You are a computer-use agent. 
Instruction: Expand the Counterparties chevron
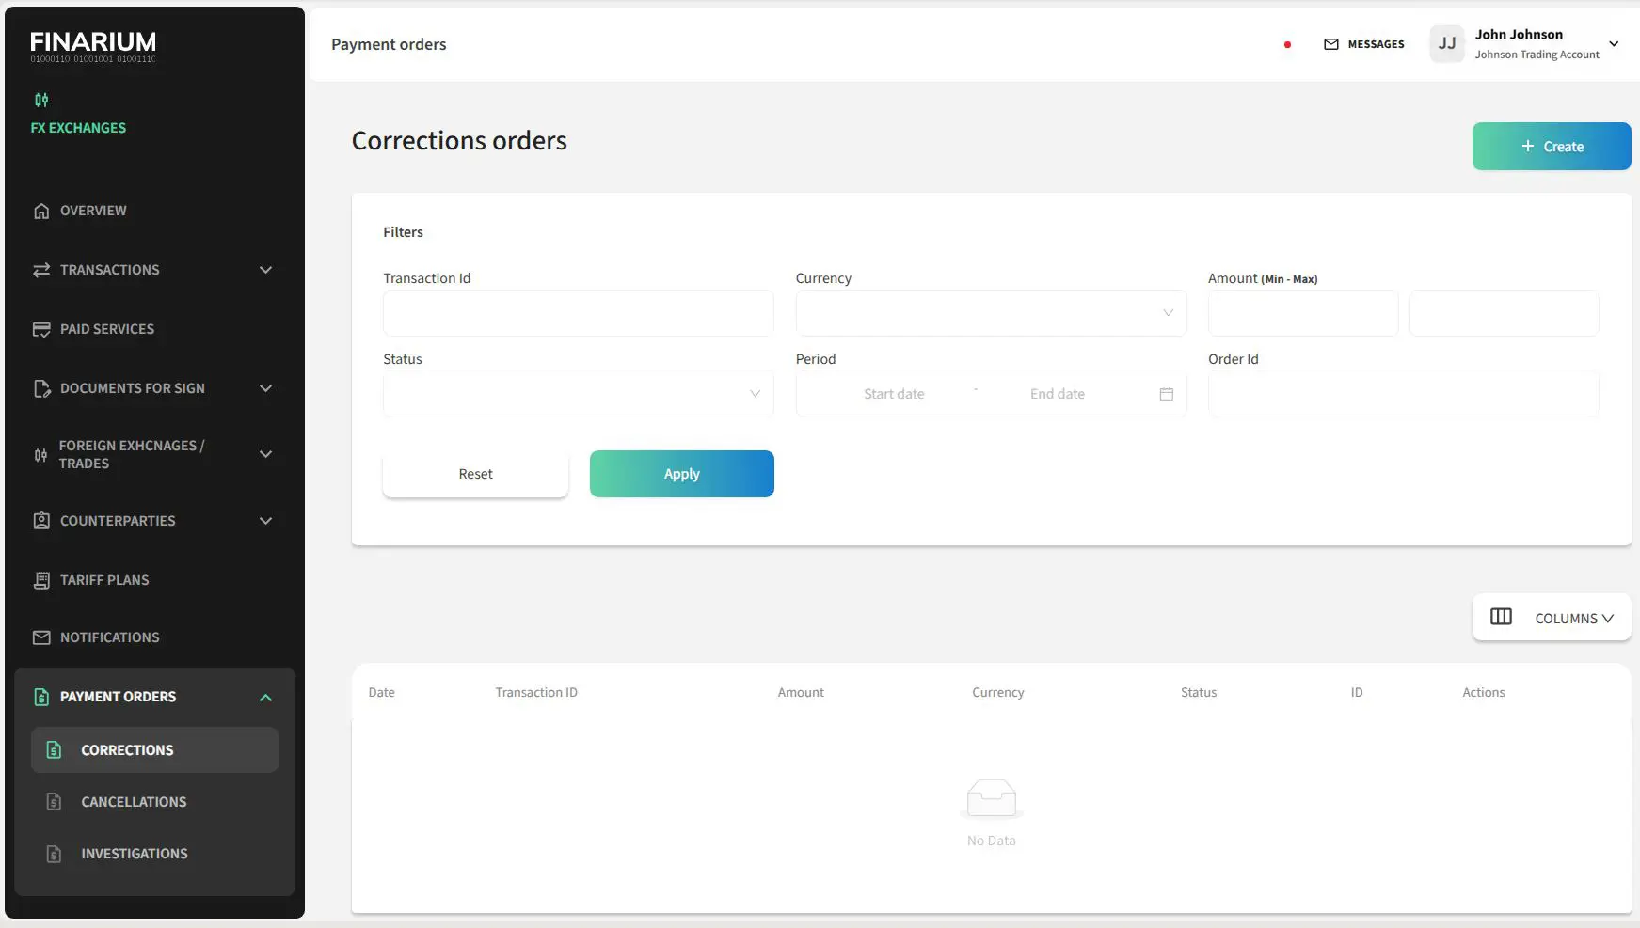[265, 521]
